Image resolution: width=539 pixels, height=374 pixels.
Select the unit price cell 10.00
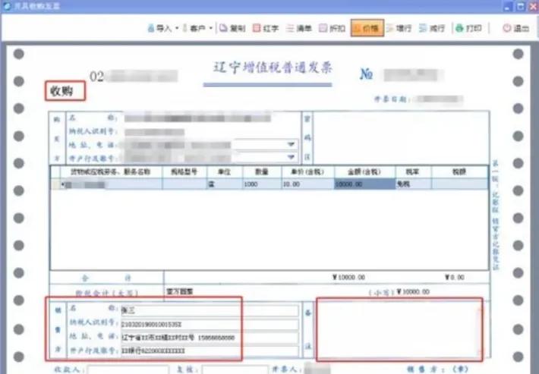tap(307, 184)
